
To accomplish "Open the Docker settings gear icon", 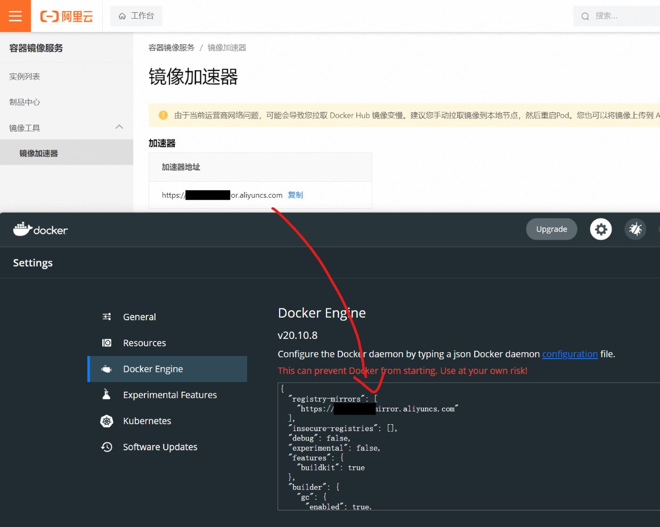I will [x=600, y=229].
